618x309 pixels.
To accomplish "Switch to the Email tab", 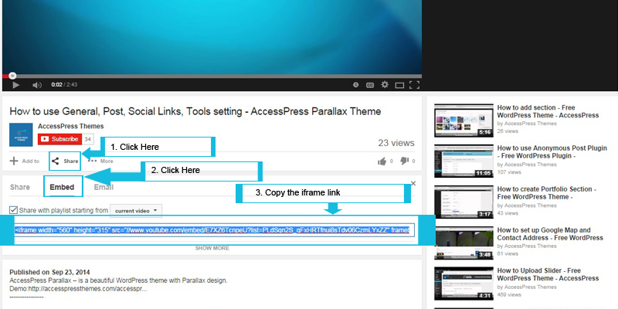I will pos(104,187).
